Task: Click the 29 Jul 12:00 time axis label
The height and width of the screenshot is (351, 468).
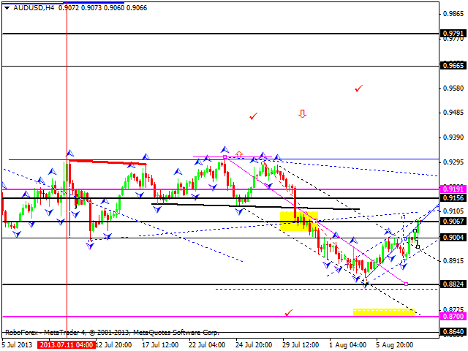Action: point(301,345)
